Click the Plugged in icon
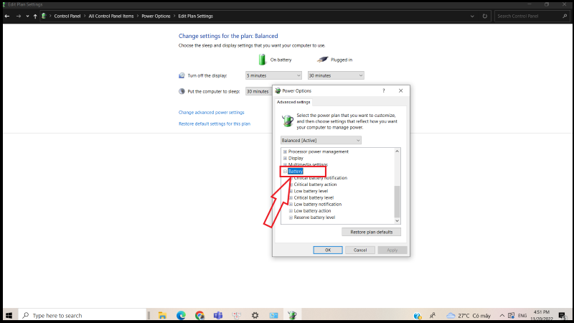574x323 pixels. point(322,60)
